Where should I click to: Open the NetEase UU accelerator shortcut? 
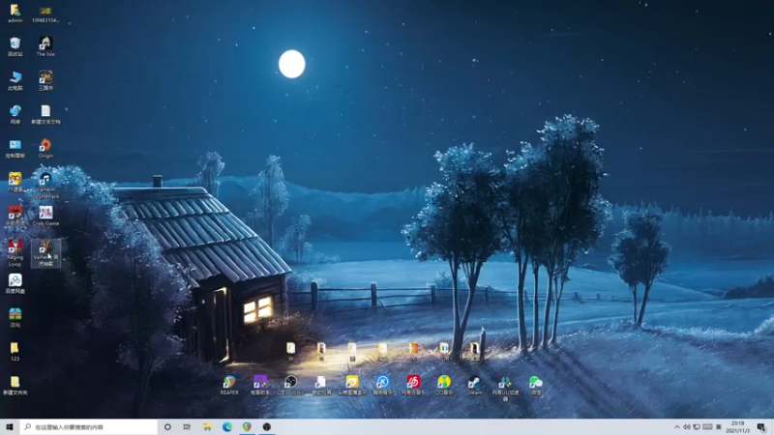[505, 389]
